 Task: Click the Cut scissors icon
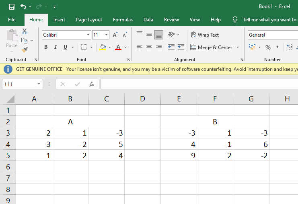[x=25, y=31]
